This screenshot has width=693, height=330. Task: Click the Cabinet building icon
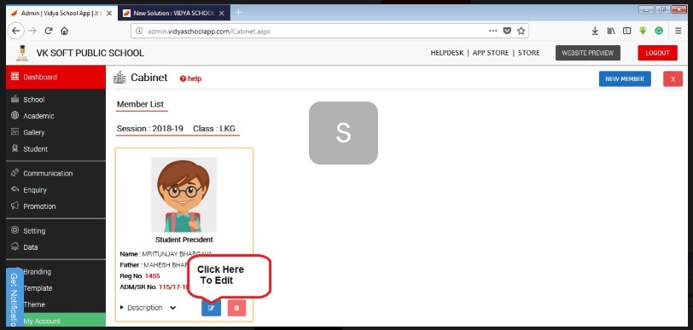[x=119, y=78]
